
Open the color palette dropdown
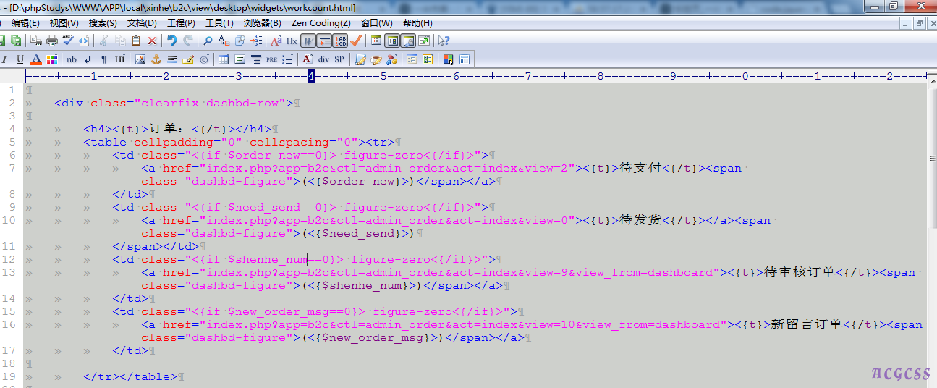tap(52, 59)
